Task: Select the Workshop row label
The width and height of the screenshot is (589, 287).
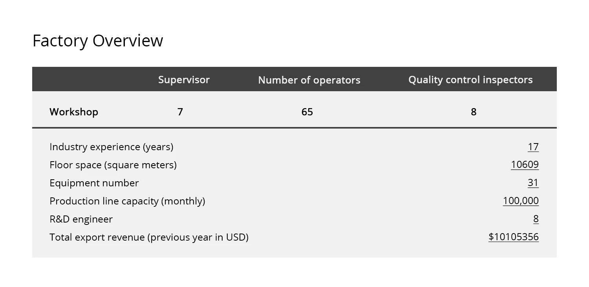Action: click(x=74, y=112)
